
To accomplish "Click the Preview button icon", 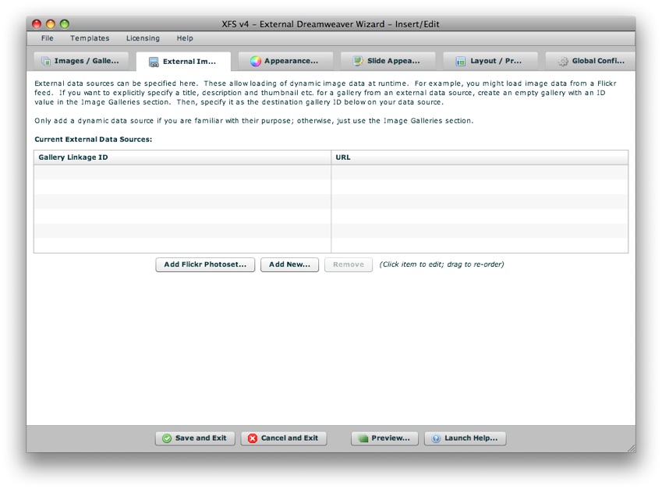I will 363,438.
